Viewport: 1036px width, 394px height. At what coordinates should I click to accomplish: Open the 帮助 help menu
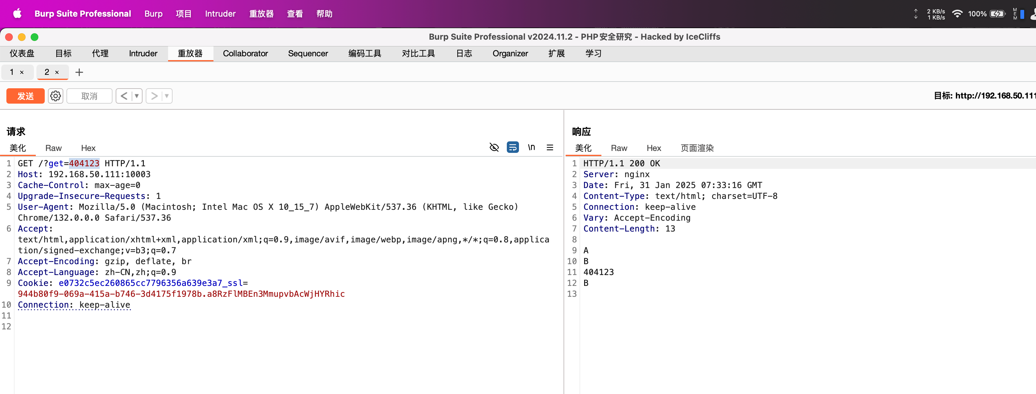click(324, 14)
